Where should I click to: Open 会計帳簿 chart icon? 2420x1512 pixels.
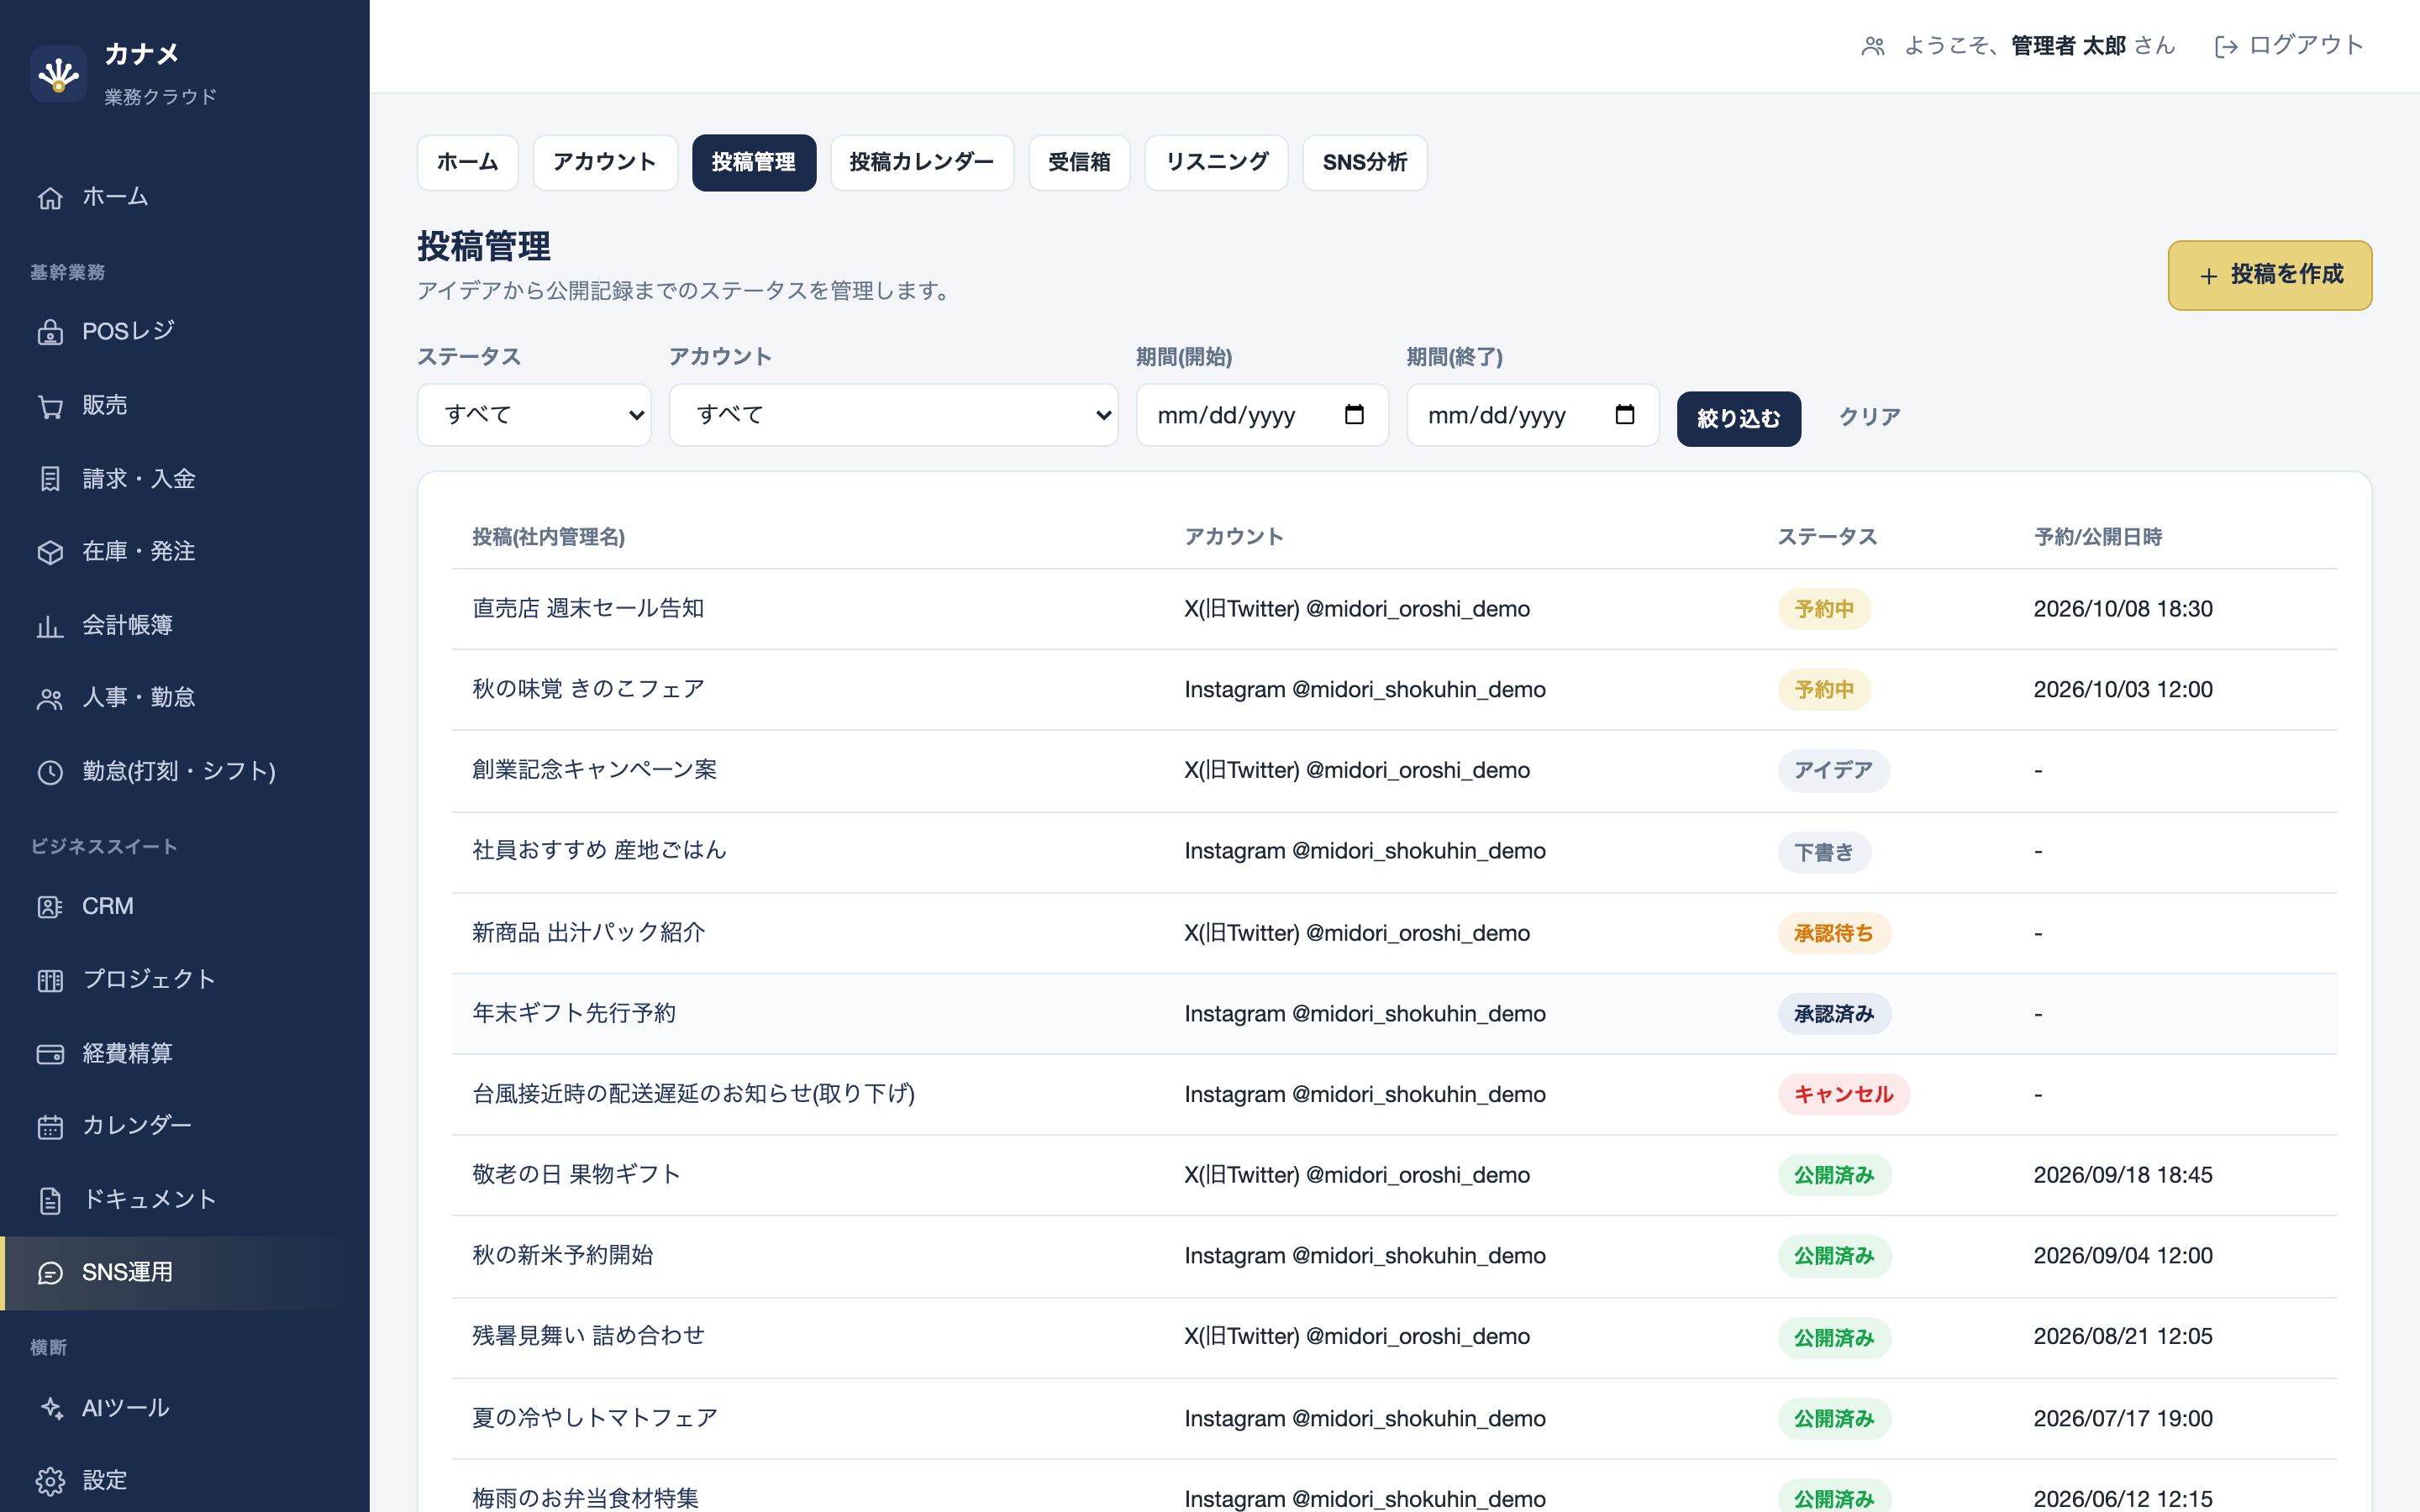coord(50,626)
